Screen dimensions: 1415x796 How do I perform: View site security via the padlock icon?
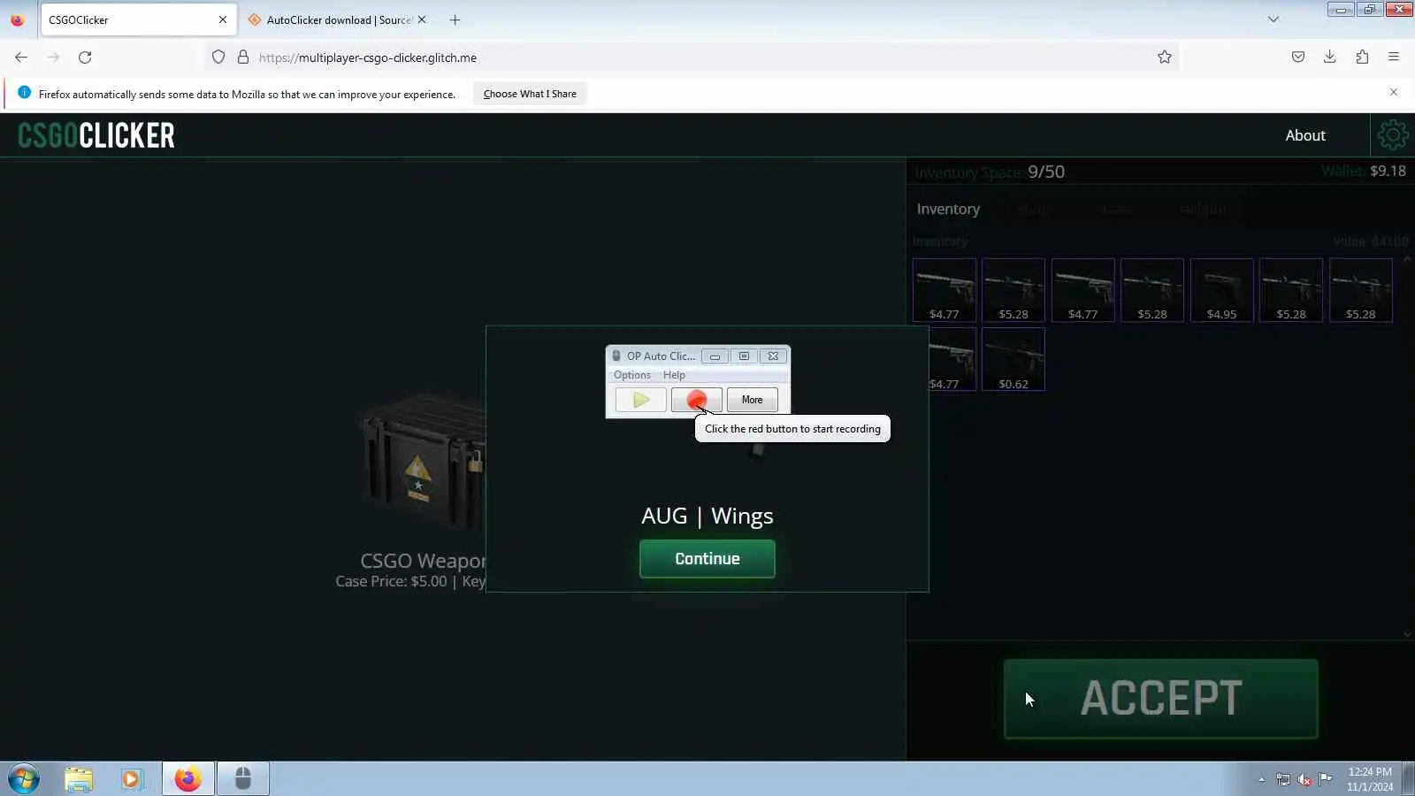[243, 57]
